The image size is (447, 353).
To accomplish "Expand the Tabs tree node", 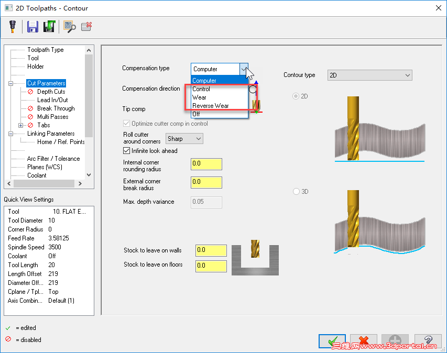I will 20,125.
